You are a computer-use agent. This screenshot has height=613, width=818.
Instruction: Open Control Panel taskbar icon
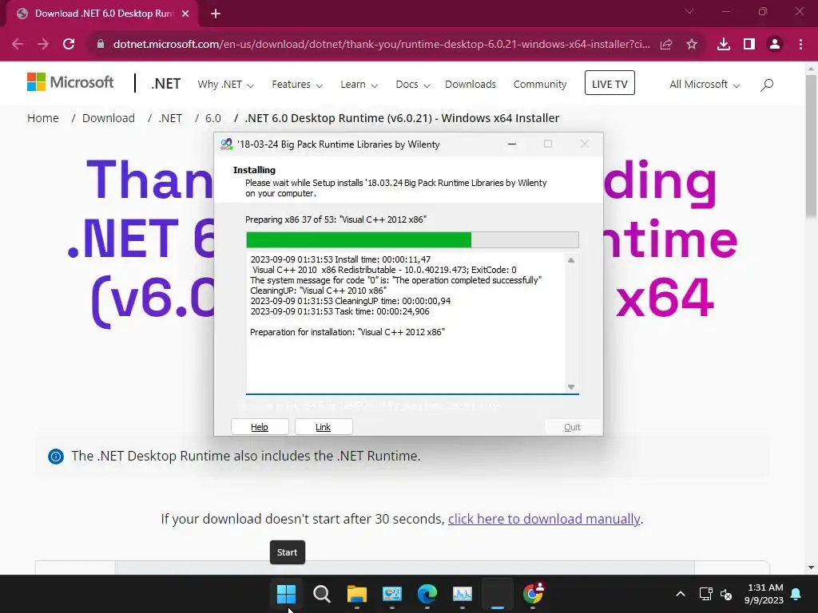click(391, 594)
